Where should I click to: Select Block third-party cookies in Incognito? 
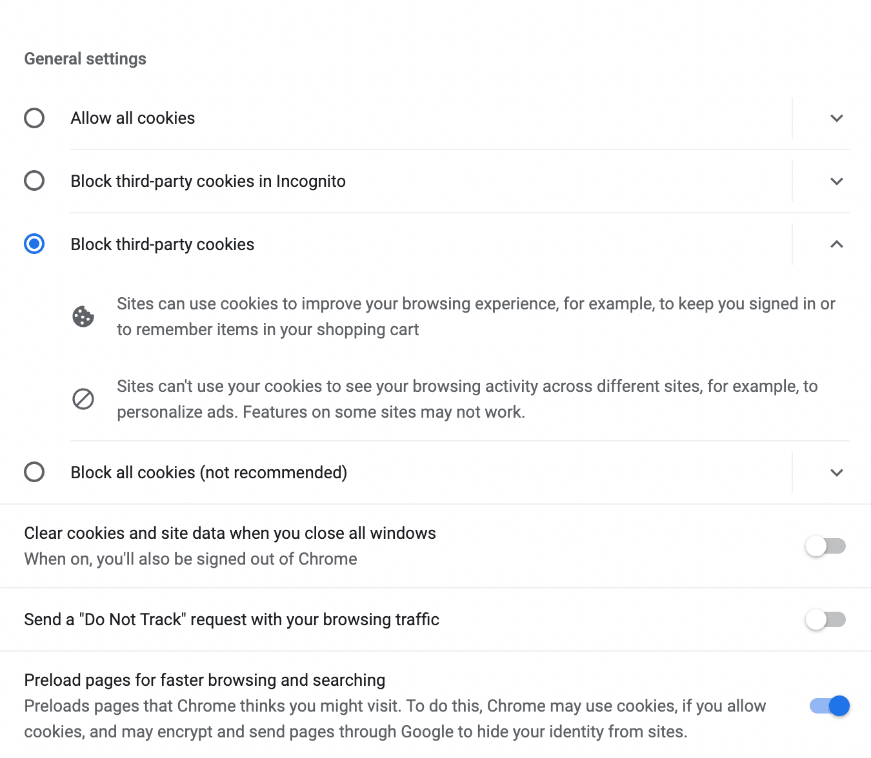pyautogui.click(x=34, y=180)
